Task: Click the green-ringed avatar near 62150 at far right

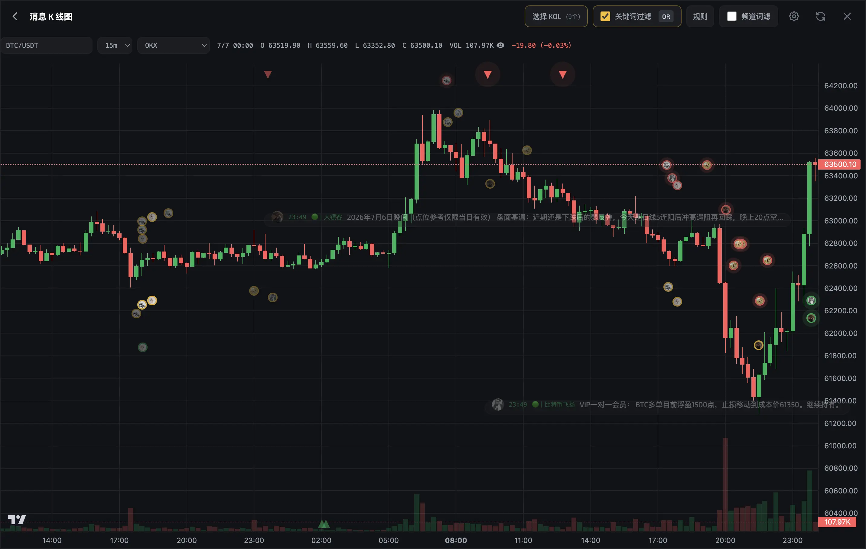Action: (811, 318)
